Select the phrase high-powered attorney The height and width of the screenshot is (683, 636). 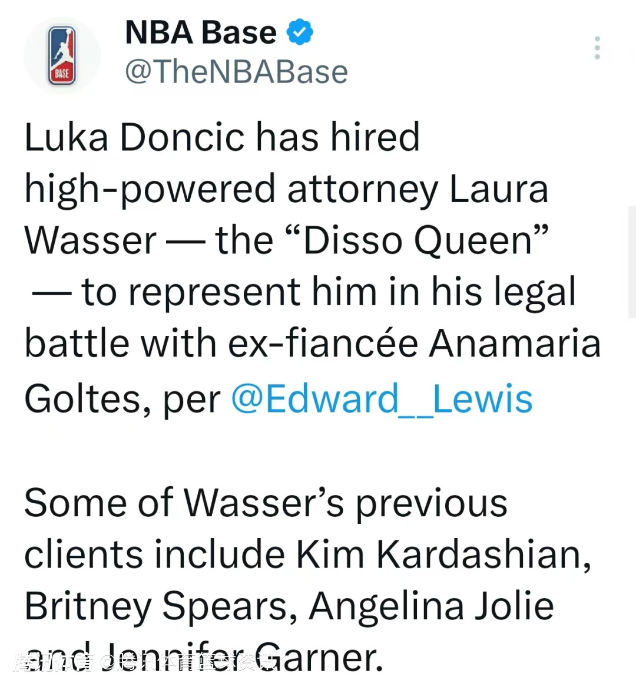coord(231,189)
